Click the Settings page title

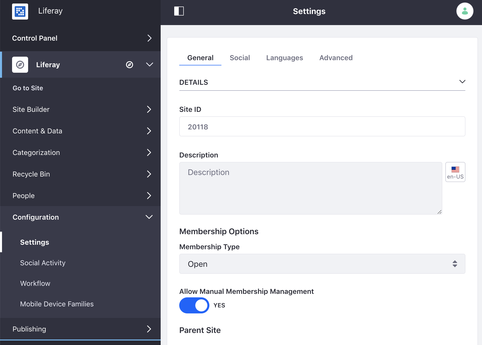point(309,11)
